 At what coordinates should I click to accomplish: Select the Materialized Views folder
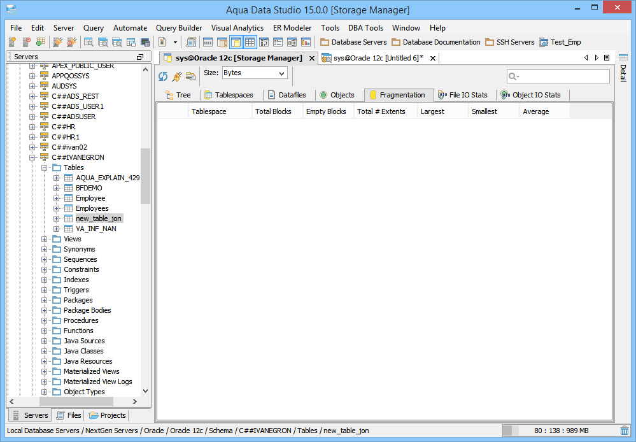click(x=91, y=371)
